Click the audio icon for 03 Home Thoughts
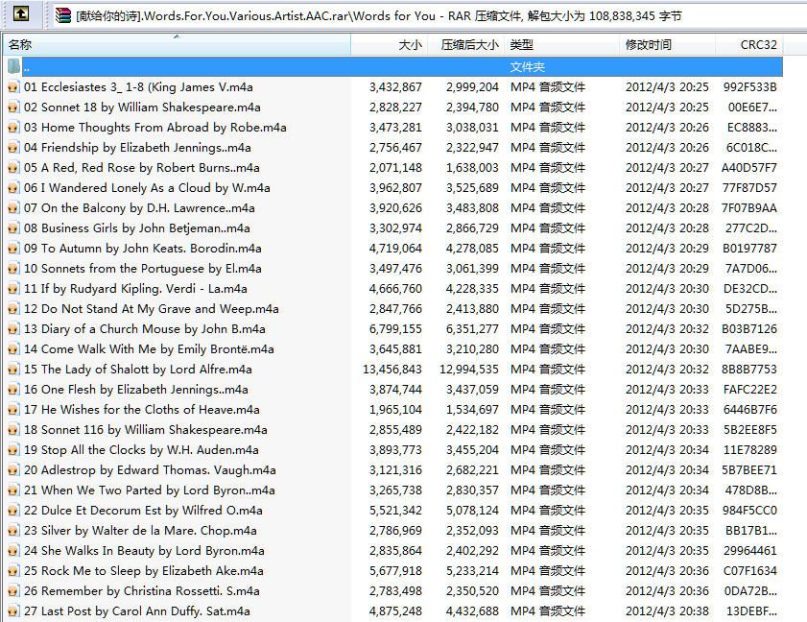 click(13, 127)
